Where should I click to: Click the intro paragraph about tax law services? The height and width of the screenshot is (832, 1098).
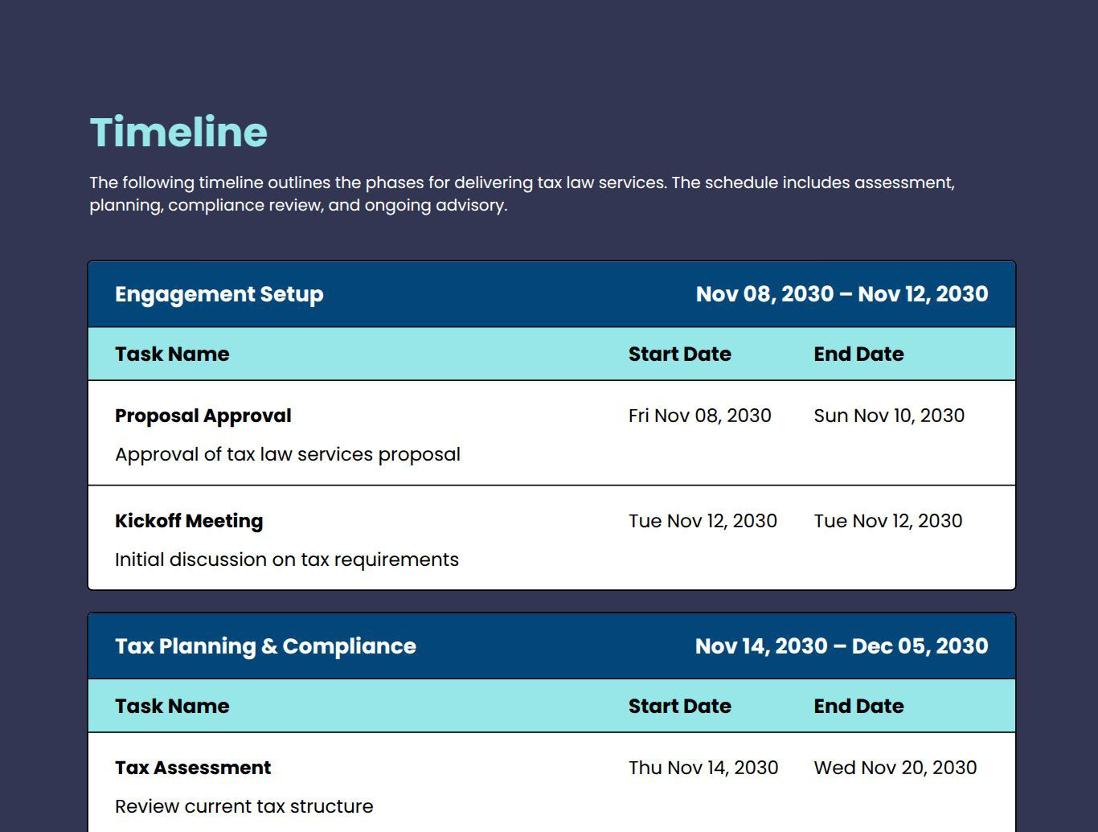(x=522, y=194)
